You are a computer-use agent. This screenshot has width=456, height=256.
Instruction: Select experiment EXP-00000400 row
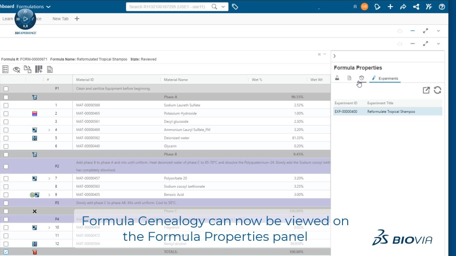point(388,111)
